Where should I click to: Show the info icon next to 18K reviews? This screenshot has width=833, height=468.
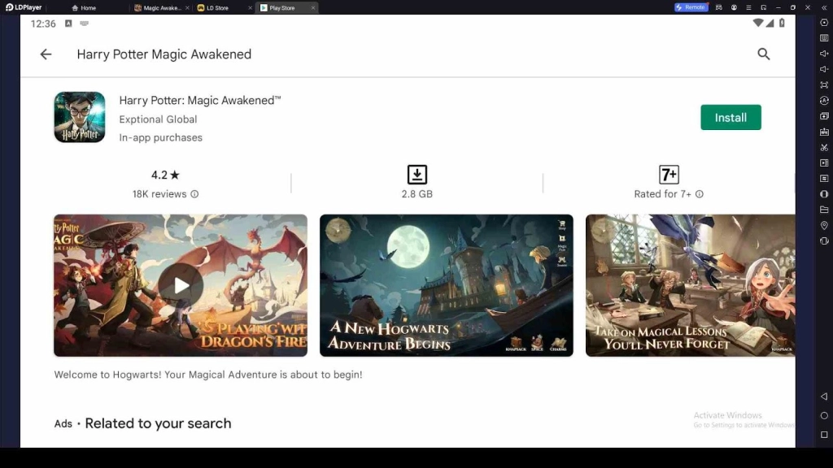194,194
